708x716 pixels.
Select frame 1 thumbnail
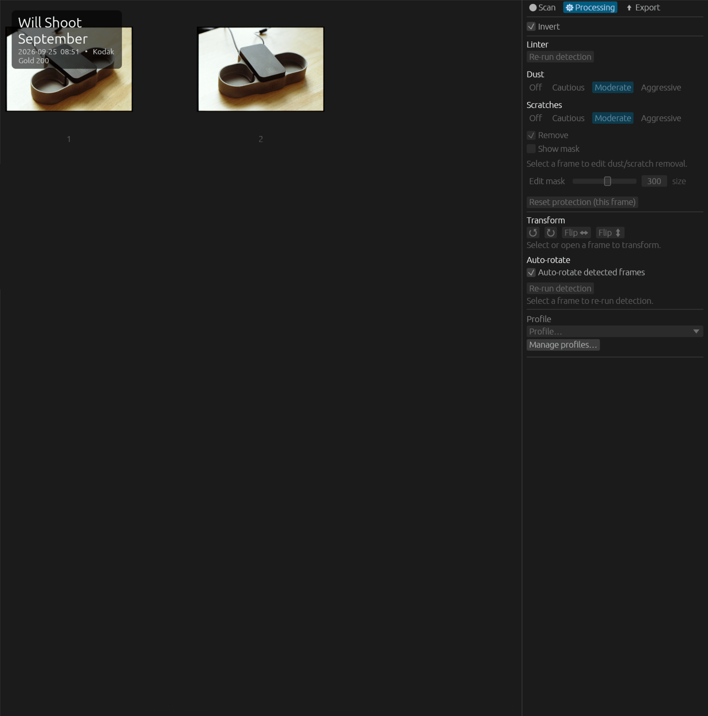click(69, 69)
